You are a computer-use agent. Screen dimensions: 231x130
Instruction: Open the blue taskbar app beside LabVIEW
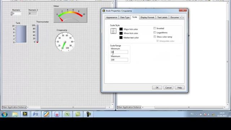point(36,114)
